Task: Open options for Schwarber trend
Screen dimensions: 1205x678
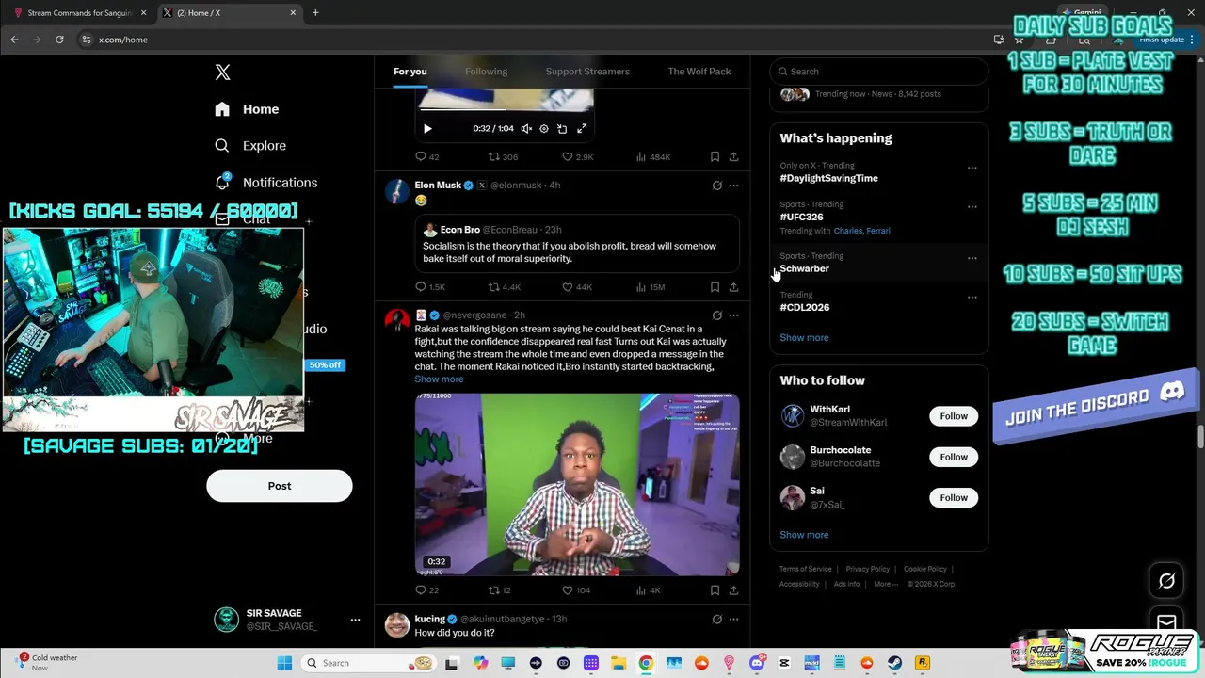Action: 972,258
